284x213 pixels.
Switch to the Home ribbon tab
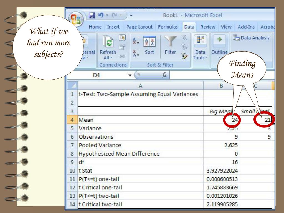95,27
